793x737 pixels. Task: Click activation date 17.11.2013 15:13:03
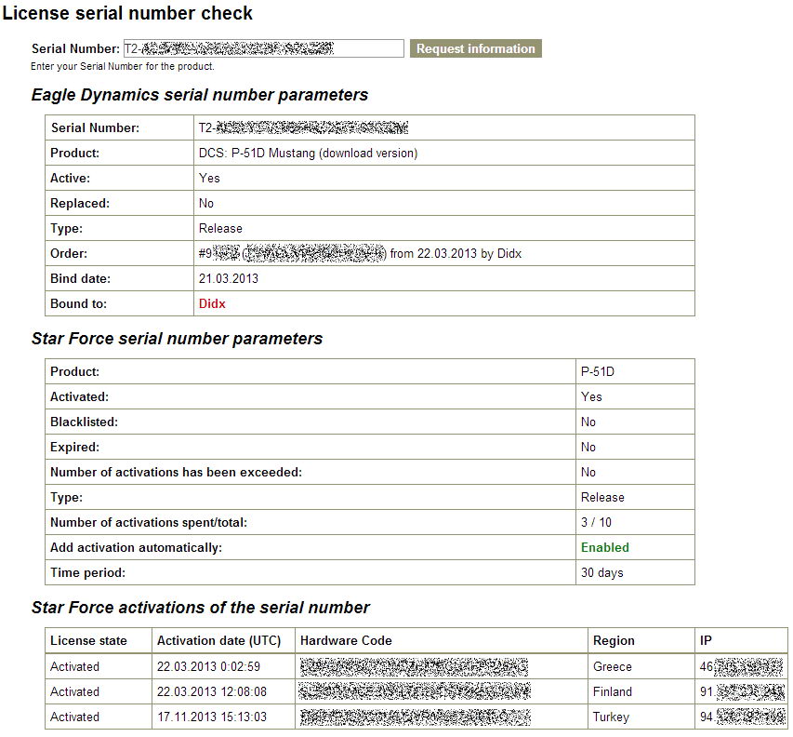[211, 717]
